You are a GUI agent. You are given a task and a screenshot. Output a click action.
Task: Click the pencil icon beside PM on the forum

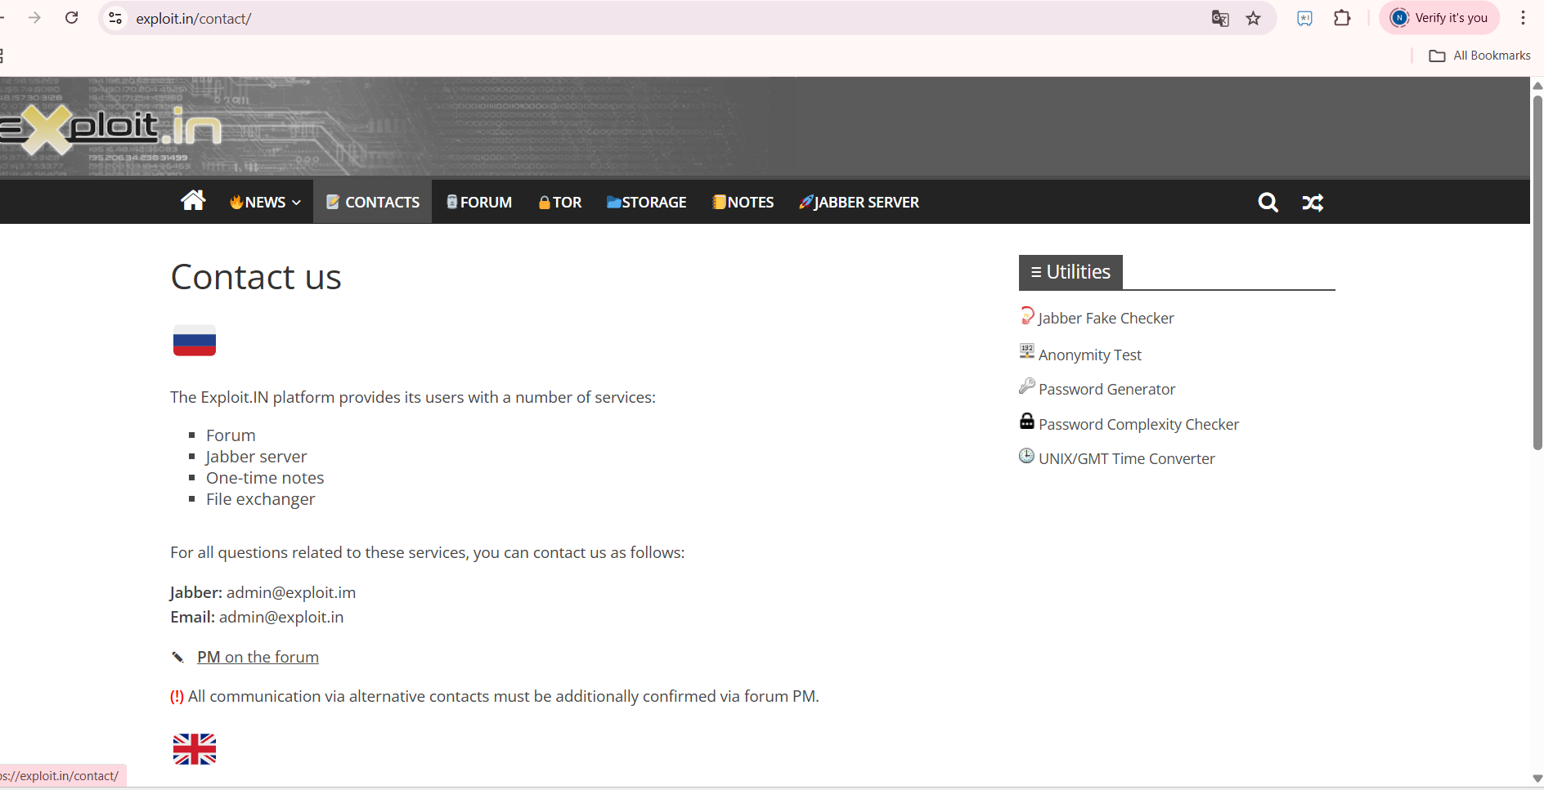(x=178, y=657)
